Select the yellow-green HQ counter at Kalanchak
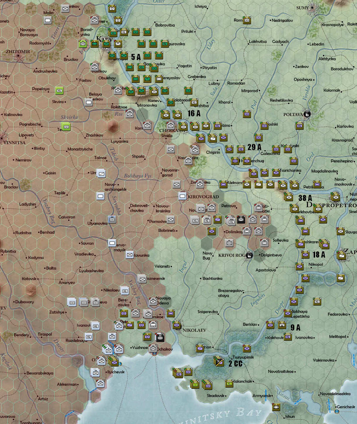Image resolution: width=357 pixels, height=424 pixels. coord(229,384)
